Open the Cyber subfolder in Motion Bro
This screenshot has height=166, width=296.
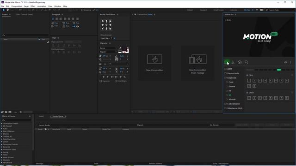(x=231, y=82)
